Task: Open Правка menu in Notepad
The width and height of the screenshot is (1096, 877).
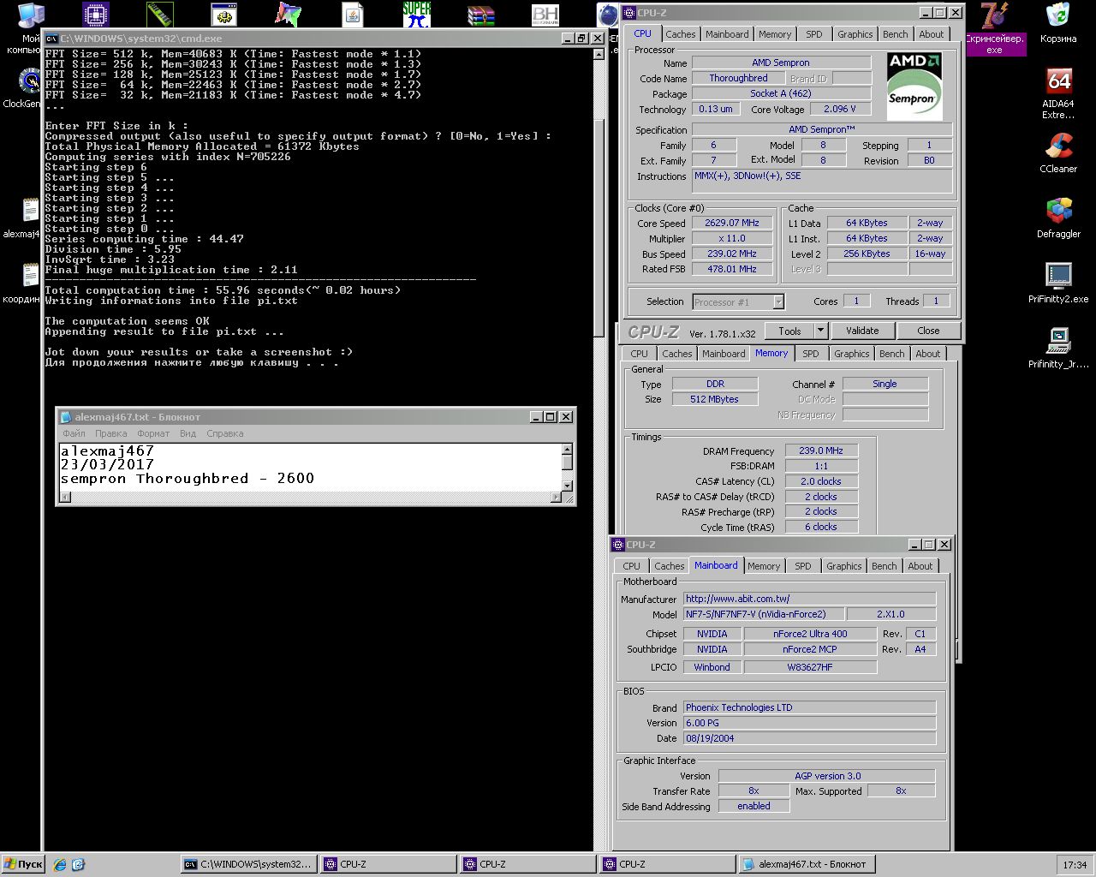Action: (x=111, y=433)
